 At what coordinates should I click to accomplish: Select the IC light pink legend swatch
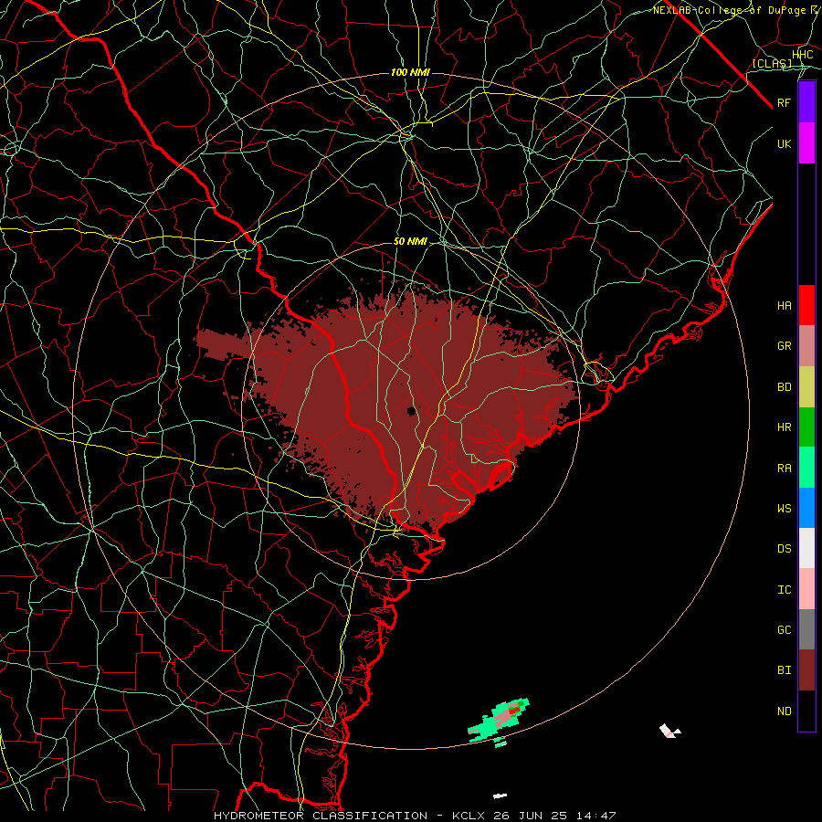pyautogui.click(x=806, y=589)
